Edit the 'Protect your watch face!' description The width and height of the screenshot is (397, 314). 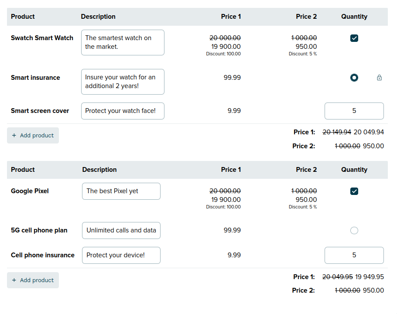point(123,111)
